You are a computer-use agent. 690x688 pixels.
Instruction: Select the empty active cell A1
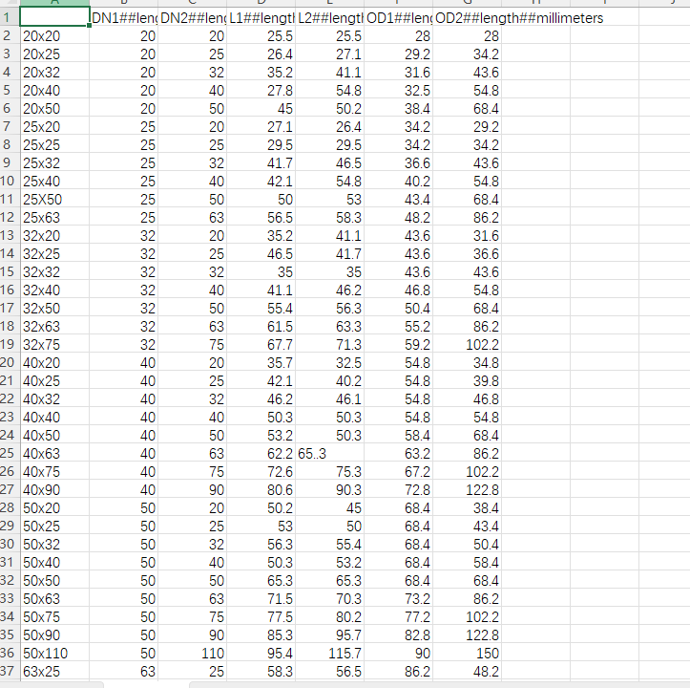click(x=53, y=18)
